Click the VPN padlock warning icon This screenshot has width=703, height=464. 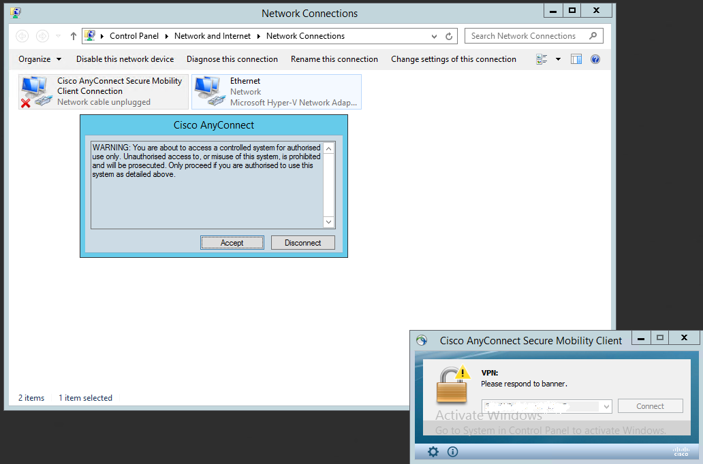pyautogui.click(x=453, y=384)
